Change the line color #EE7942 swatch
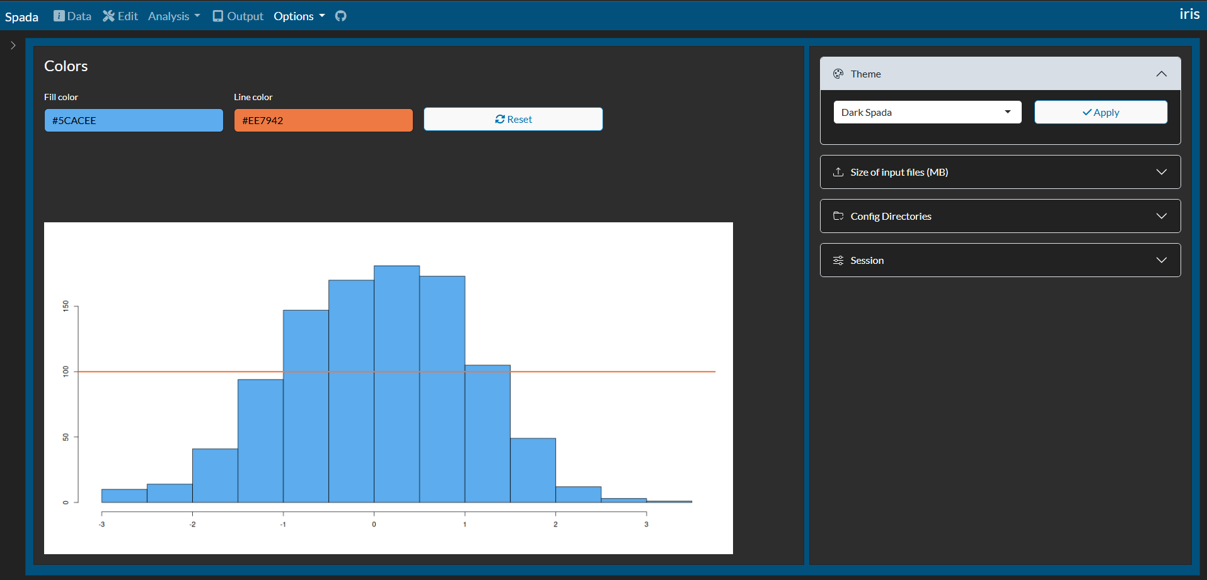Viewport: 1207px width, 580px height. [323, 120]
